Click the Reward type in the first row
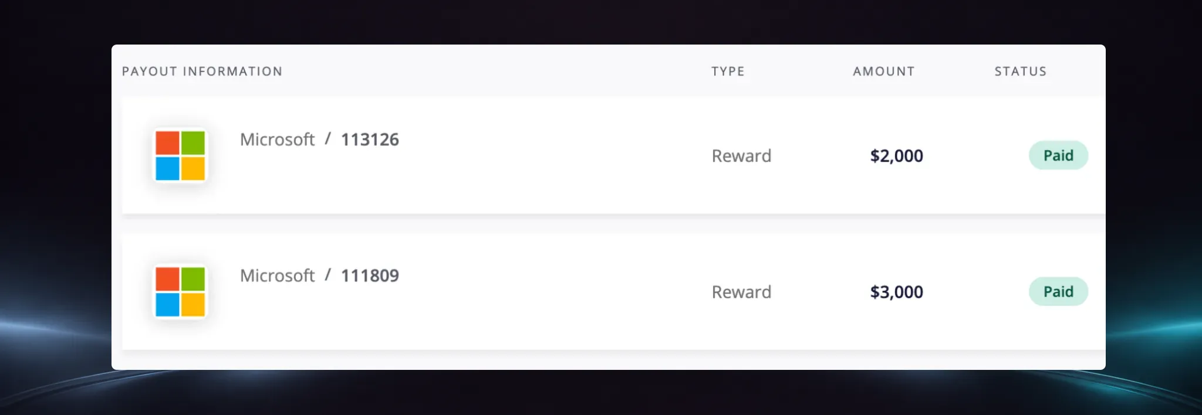Screen dimensions: 1202x415 click(x=741, y=156)
